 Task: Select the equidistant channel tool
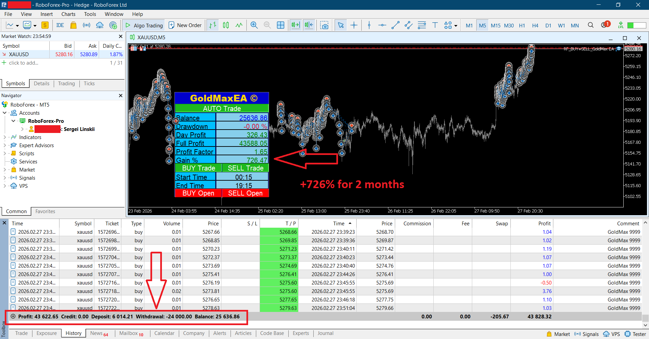[x=409, y=25]
